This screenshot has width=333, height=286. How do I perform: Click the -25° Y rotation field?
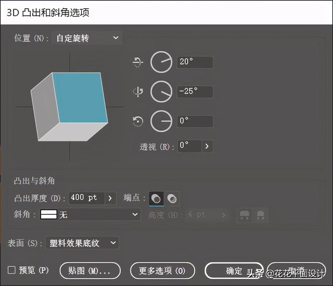click(x=195, y=92)
